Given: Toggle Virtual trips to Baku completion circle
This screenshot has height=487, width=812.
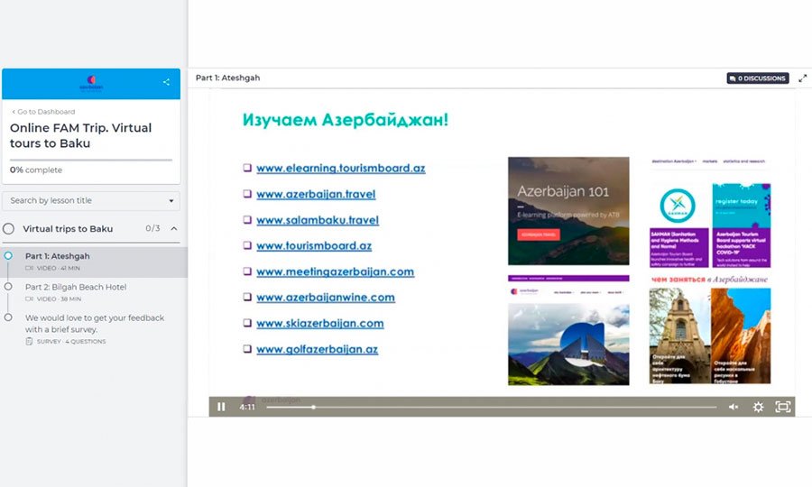Looking at the screenshot, I should pos(9,229).
